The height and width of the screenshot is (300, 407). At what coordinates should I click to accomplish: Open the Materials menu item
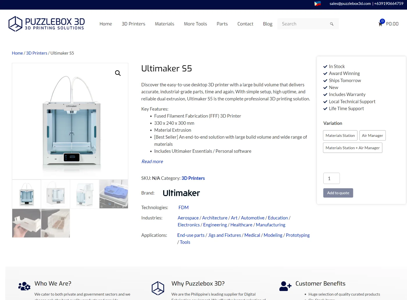click(x=165, y=24)
